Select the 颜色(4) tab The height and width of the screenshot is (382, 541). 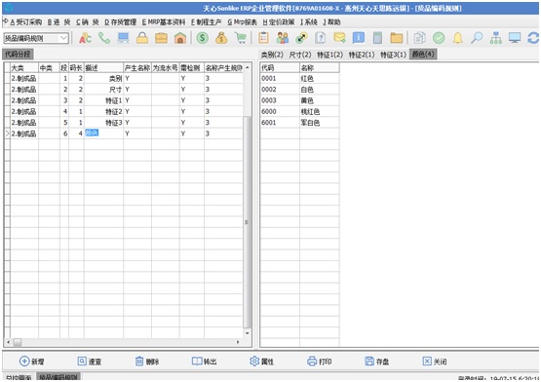pos(423,55)
